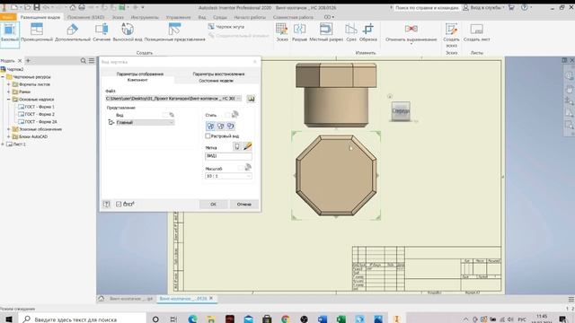Screen dimensions: 575x323
Task: Select hidden lines removed style button
Action: 220,126
